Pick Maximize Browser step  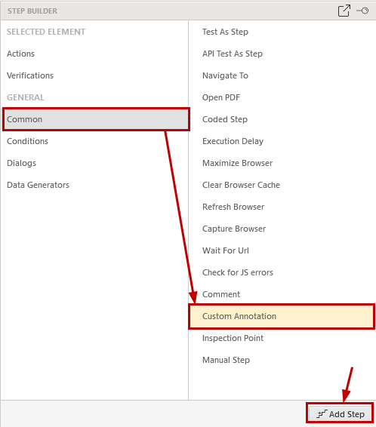237,163
